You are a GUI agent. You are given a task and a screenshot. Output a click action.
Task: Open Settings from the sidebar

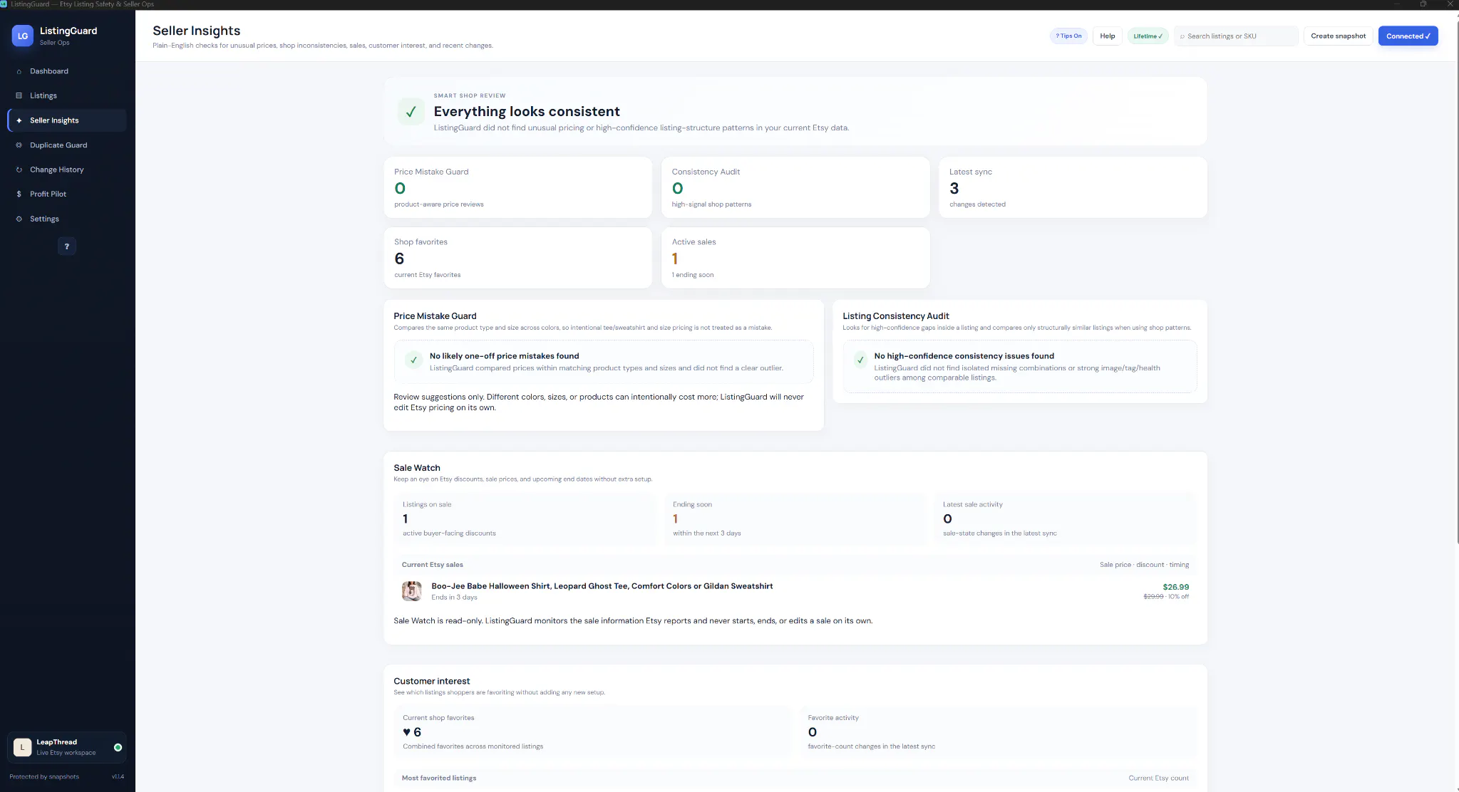tap(67, 219)
